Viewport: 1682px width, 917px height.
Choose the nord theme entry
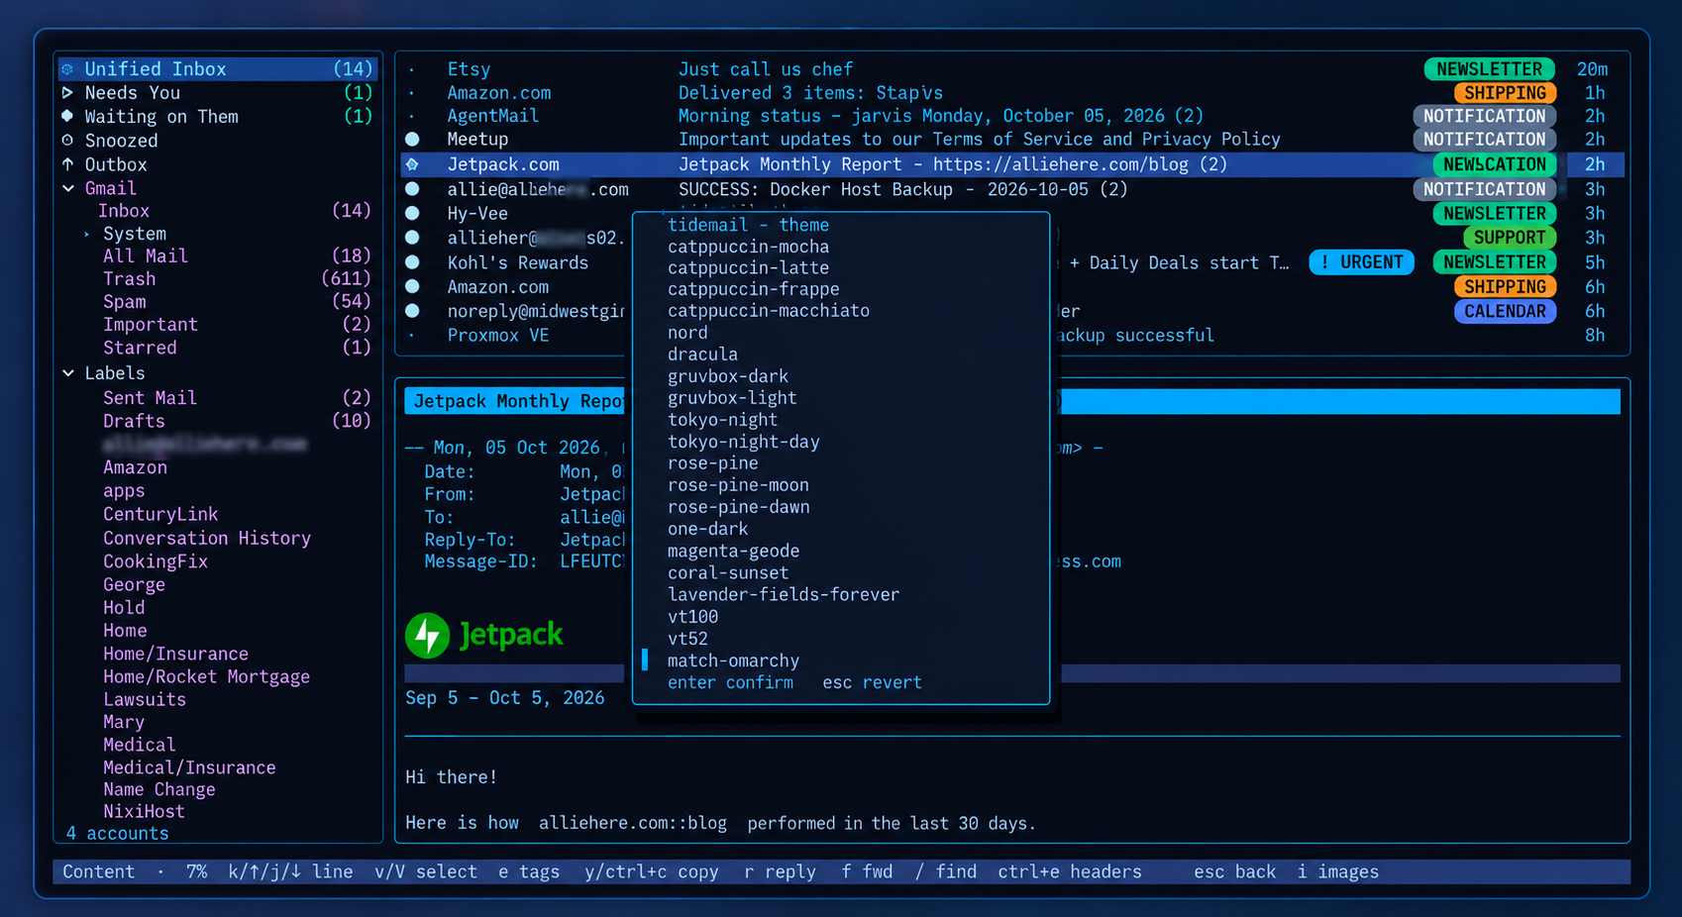(687, 333)
